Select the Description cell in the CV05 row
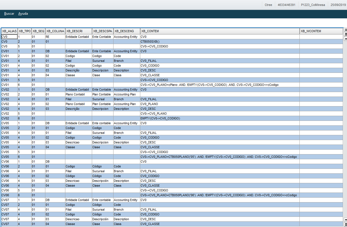 127,142
